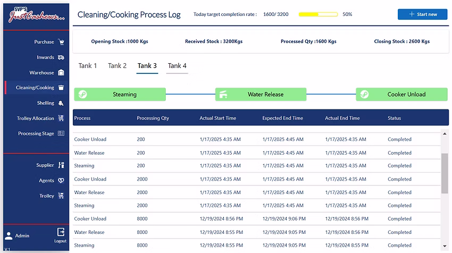Click the Logout icon
This screenshot has height=253, width=452.
click(x=61, y=232)
